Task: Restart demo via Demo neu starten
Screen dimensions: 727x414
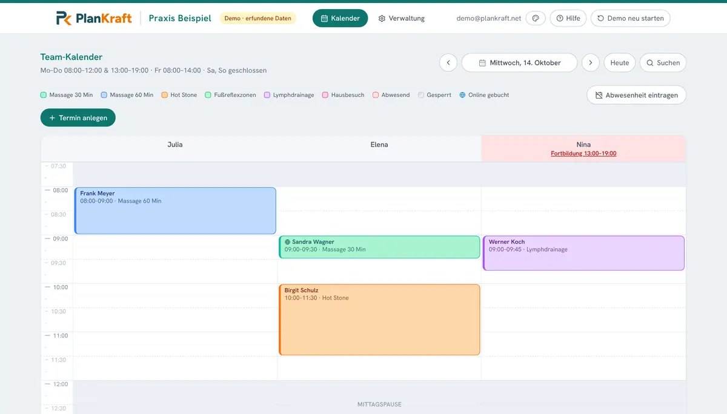Action: [630, 18]
